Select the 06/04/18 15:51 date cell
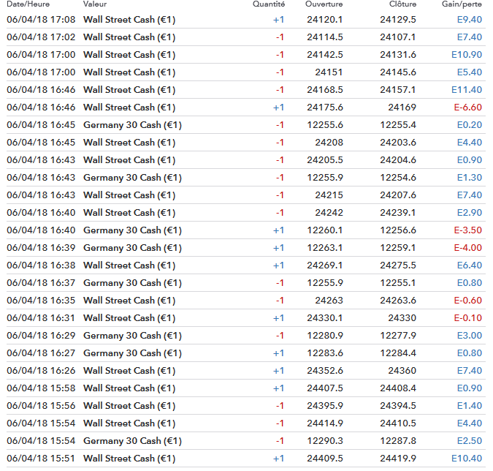493x471 pixels. tap(41, 459)
